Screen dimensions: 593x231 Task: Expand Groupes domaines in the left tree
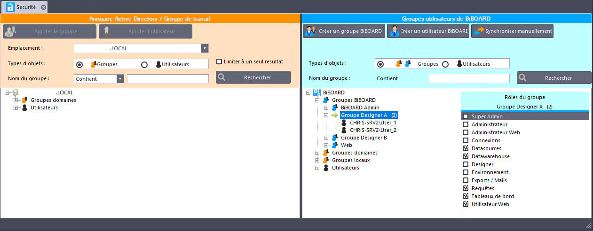tap(16, 100)
